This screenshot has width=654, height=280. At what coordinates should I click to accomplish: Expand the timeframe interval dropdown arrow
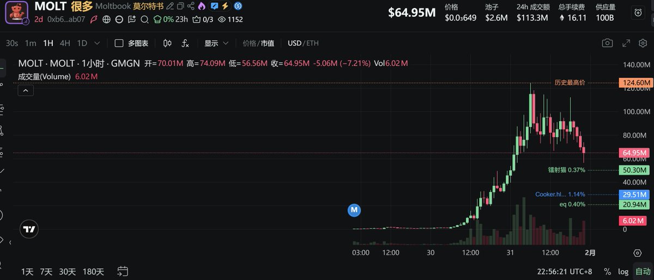coord(97,43)
